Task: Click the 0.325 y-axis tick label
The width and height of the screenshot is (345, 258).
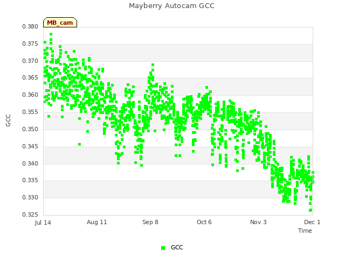Action: (x=30, y=214)
